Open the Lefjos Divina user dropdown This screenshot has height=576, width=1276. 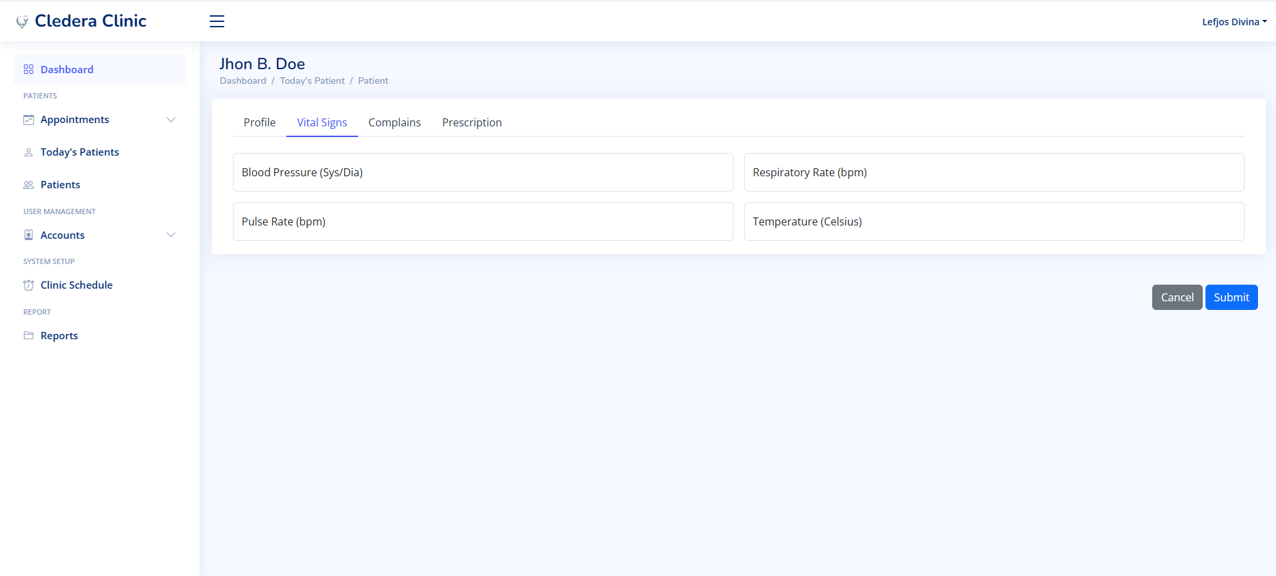(1233, 22)
